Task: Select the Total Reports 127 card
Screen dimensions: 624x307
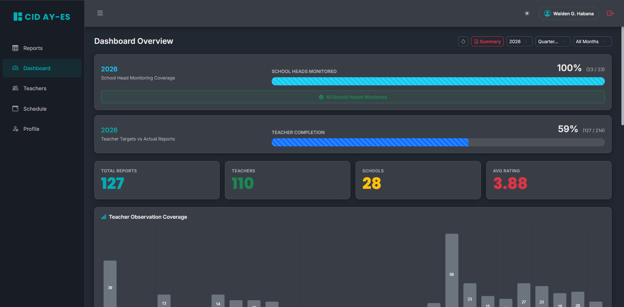Action: tap(157, 180)
